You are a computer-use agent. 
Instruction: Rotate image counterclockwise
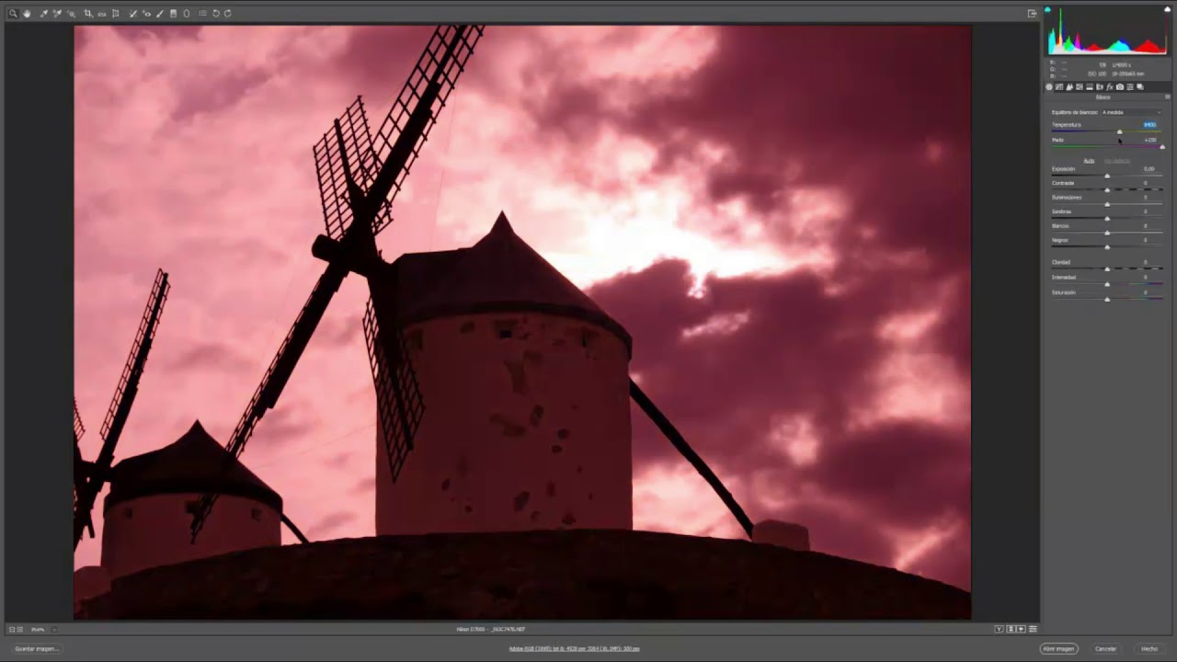click(x=216, y=14)
